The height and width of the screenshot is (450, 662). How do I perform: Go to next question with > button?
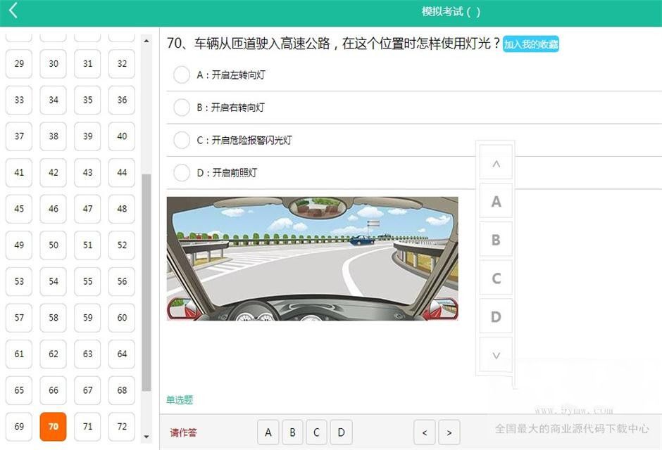coord(449,432)
